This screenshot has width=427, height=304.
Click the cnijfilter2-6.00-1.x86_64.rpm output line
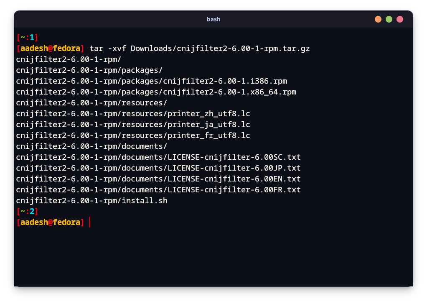[156, 92]
